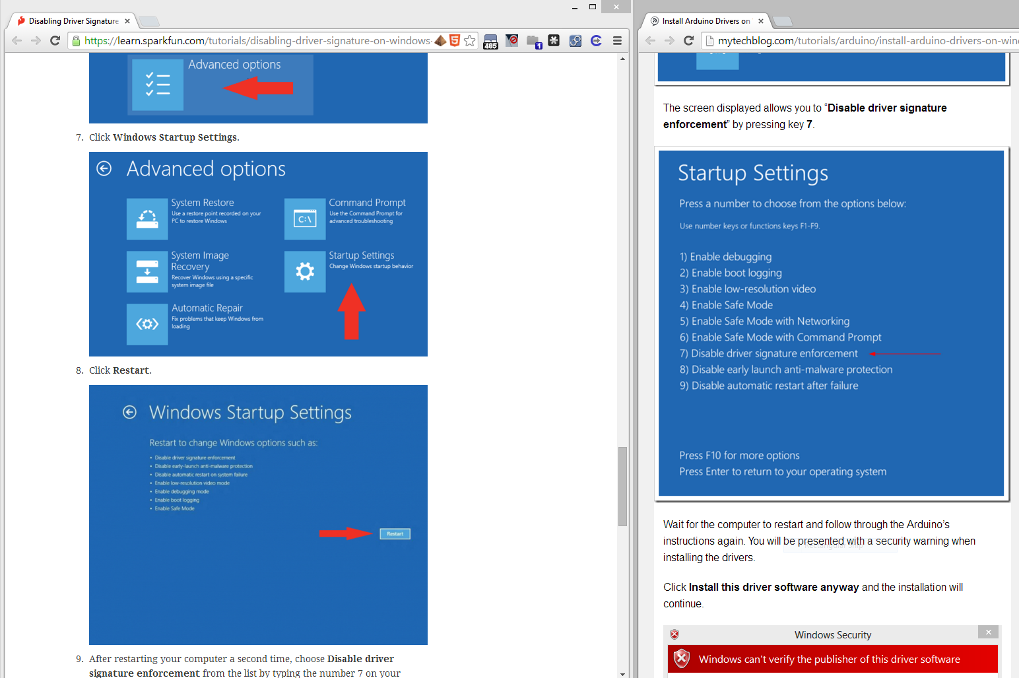Reload the SparkFun tutorial page
The image size is (1019, 678).
(55, 41)
